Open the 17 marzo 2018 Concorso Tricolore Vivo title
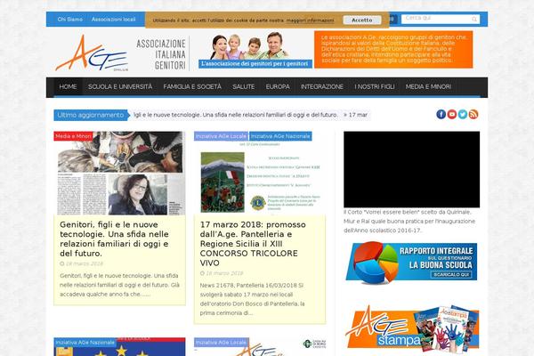The width and height of the screenshot is (534, 356). pyautogui.click(x=253, y=244)
